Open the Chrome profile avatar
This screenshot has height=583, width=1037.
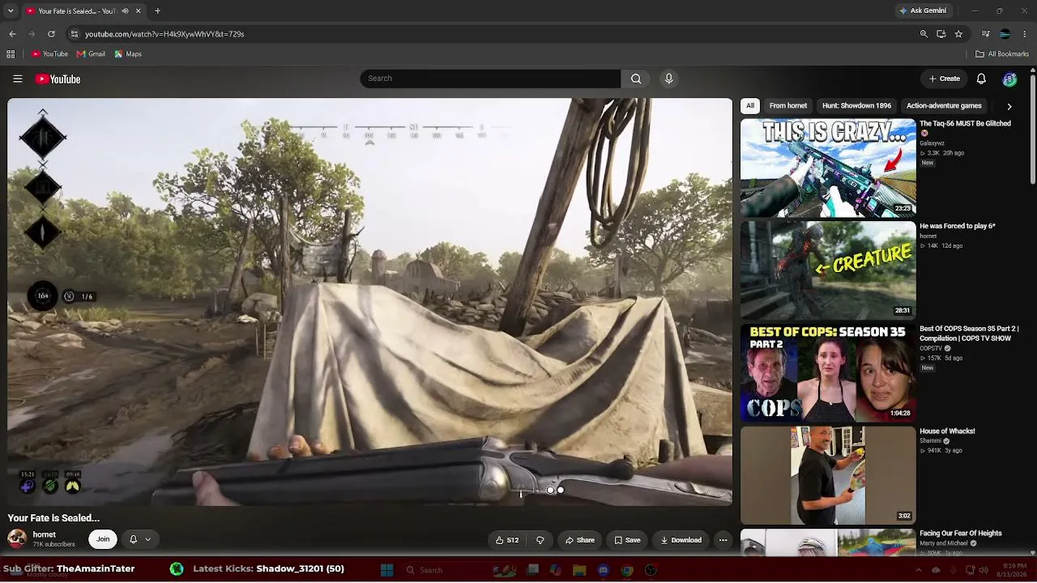tap(1005, 34)
